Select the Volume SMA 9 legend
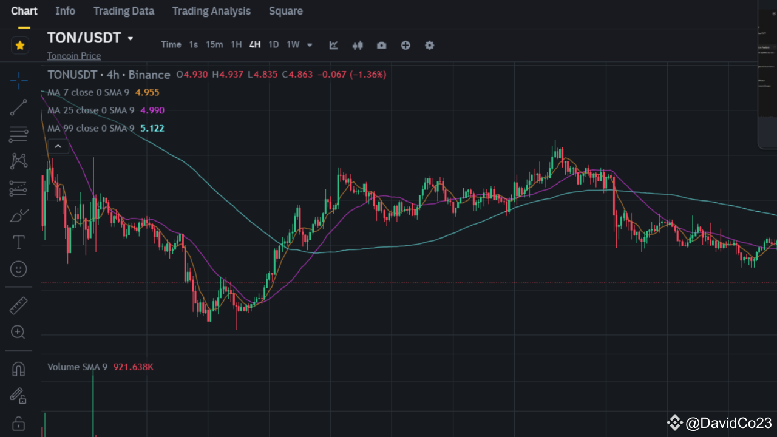Viewport: 777px width, 437px height. [x=77, y=367]
